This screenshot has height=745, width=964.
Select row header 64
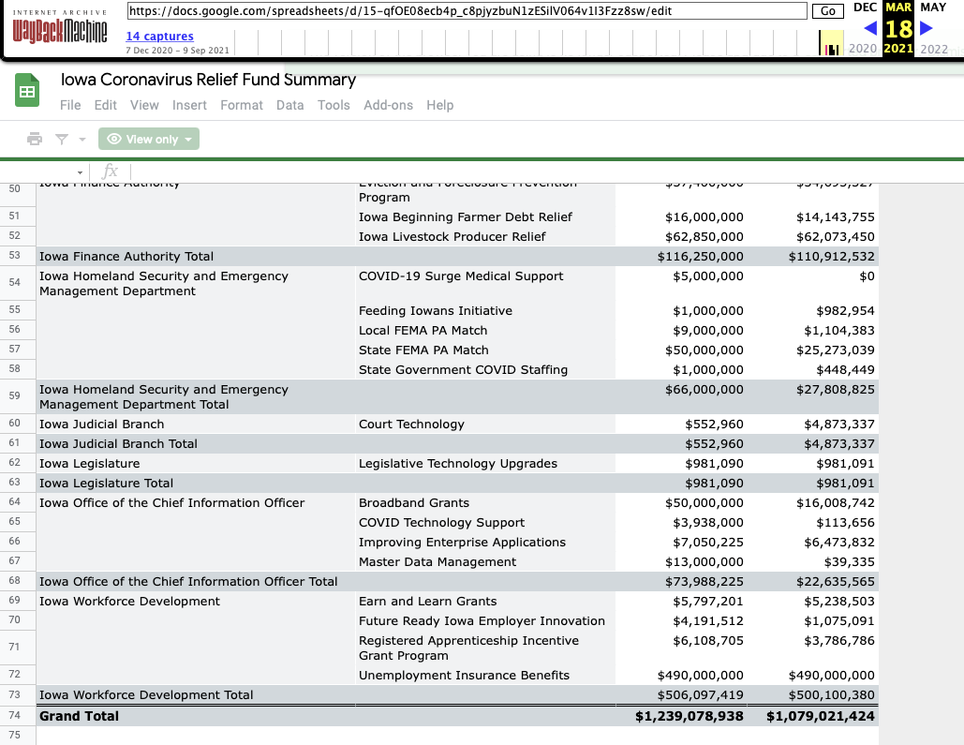[x=18, y=502]
